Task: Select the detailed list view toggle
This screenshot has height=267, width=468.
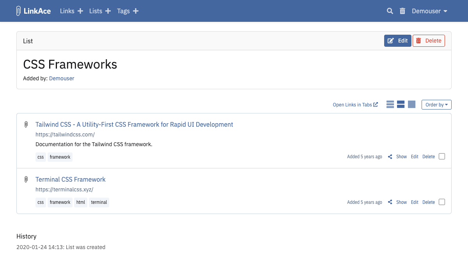Action: [401, 104]
